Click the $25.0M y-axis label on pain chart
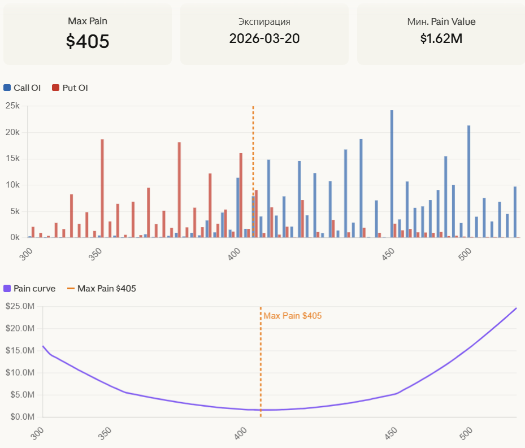Image resolution: width=525 pixels, height=448 pixels. click(x=21, y=306)
